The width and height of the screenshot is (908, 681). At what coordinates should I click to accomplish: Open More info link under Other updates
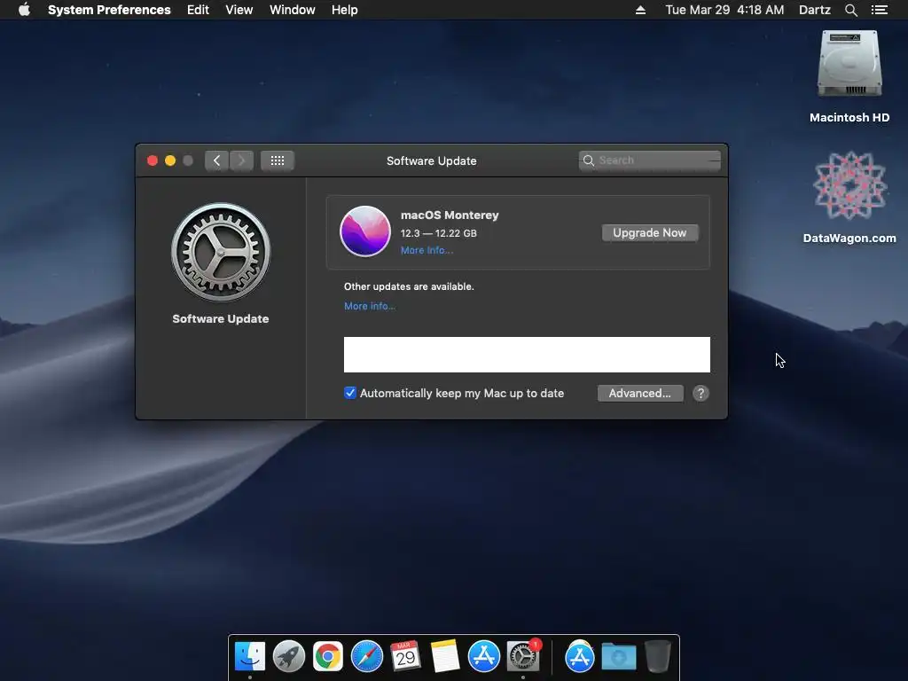pos(370,306)
